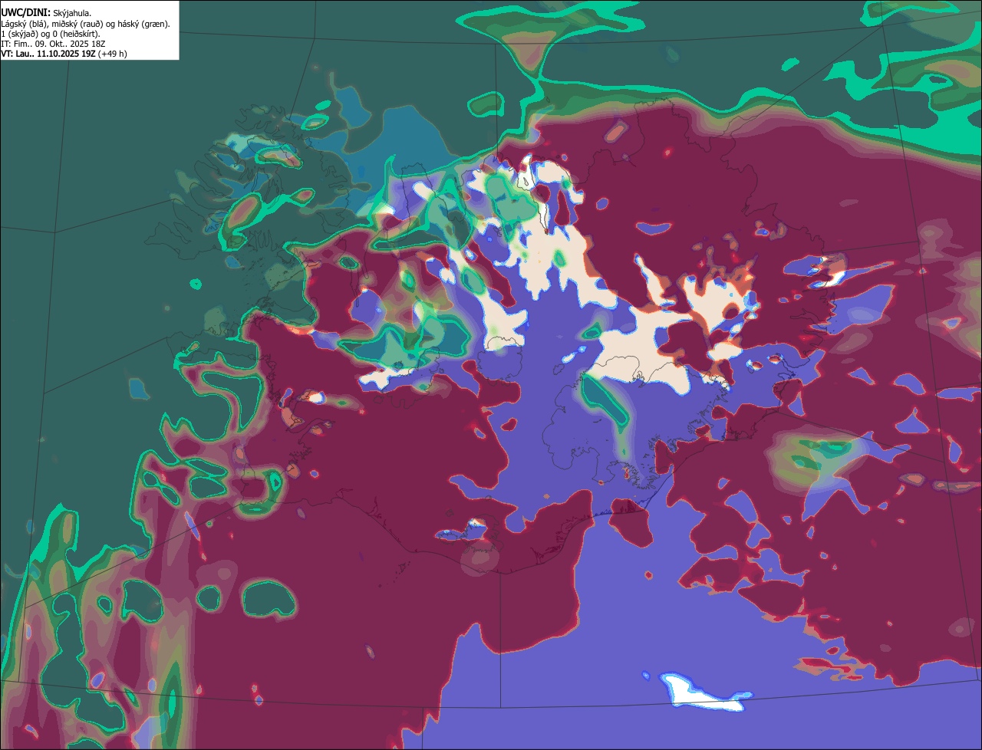
Task: Click the 'UWC/DINI: Skýjahula.' title line
Action: pos(46,12)
